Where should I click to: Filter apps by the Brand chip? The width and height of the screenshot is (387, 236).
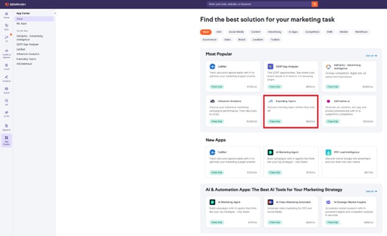pyautogui.click(x=242, y=40)
